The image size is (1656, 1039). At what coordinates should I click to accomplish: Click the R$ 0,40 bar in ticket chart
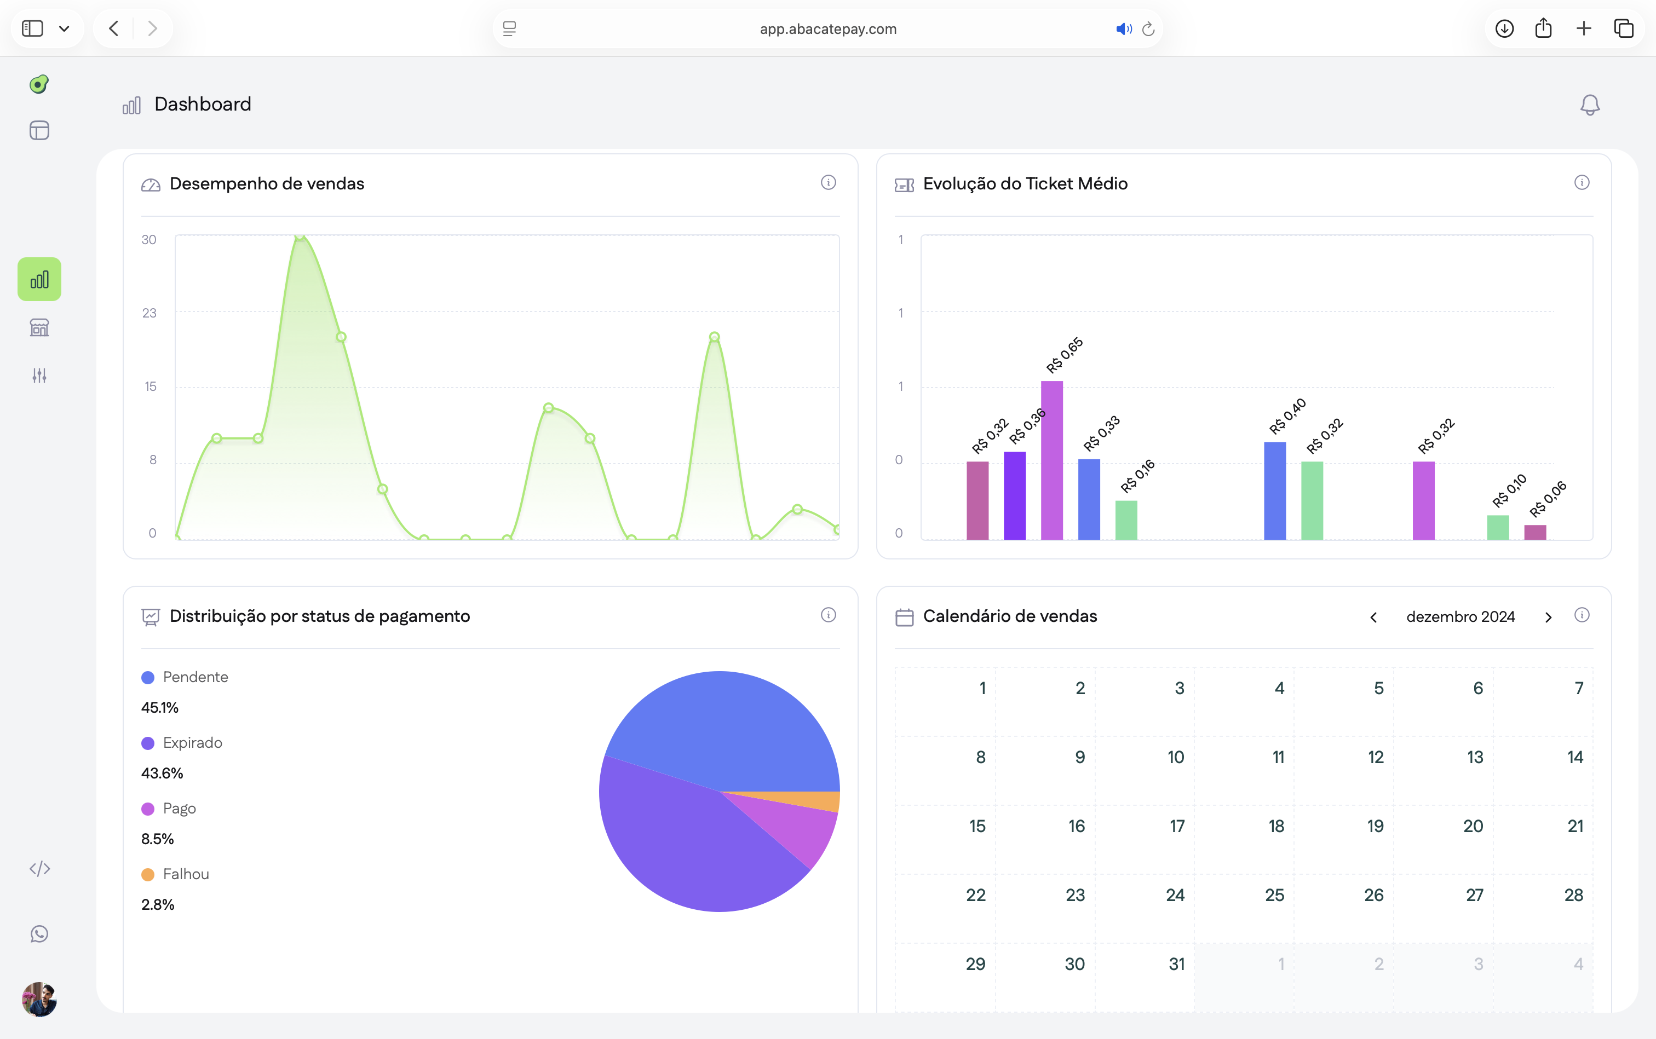click(1274, 490)
